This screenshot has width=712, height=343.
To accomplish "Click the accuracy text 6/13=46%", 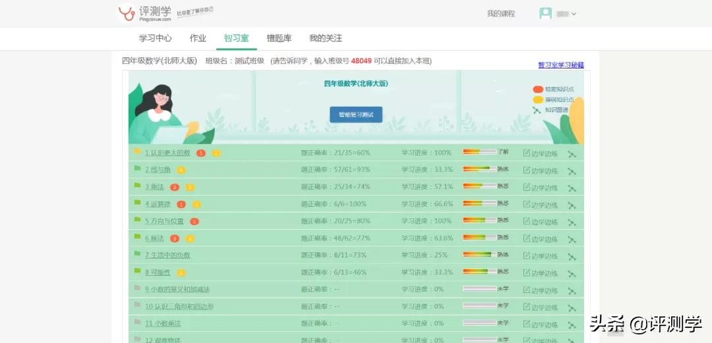I will (x=350, y=272).
